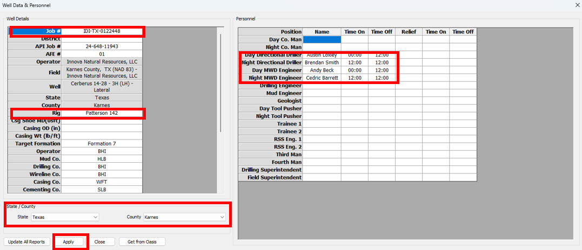Select the Operator cell Innova Natural Resources
Viewport: 582px width, 250px height.
click(102, 62)
